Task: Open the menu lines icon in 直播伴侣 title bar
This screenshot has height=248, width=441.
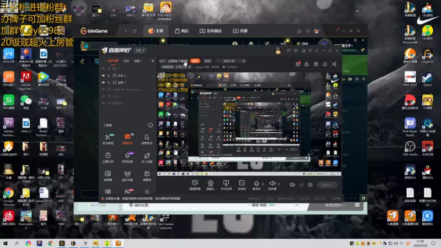Action: [316, 51]
